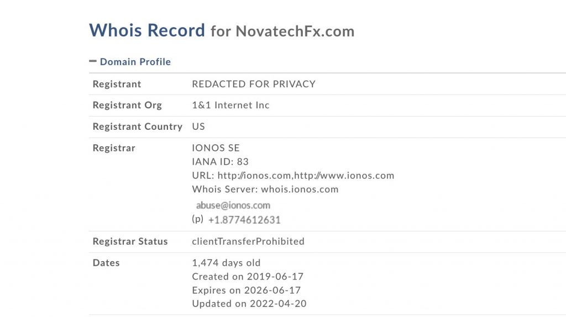The image size is (566, 317).
Task: Click the (p) phone marker
Action: (197, 219)
